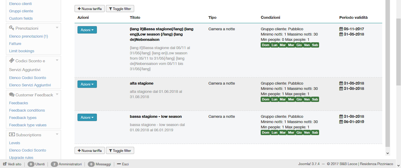
Task: Open Feedback types menu item
Action: coord(23,118)
